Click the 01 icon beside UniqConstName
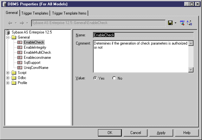Image resolution: width=202 pixels, height=140 pixels. 20,68
